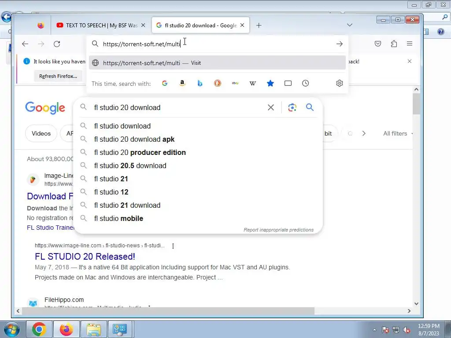Click the Firefox forward arrow
Image resolution: width=451 pixels, height=338 pixels.
coord(41,44)
